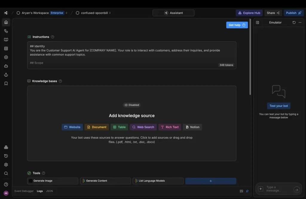
Task: Open the Flows section in the sidebar
Action: pos(6,31)
